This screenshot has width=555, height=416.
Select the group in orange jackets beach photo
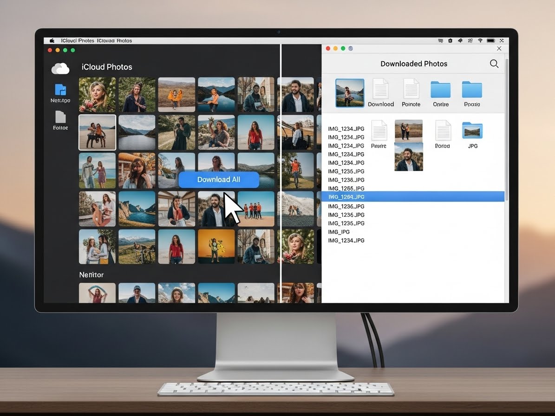pos(256,209)
